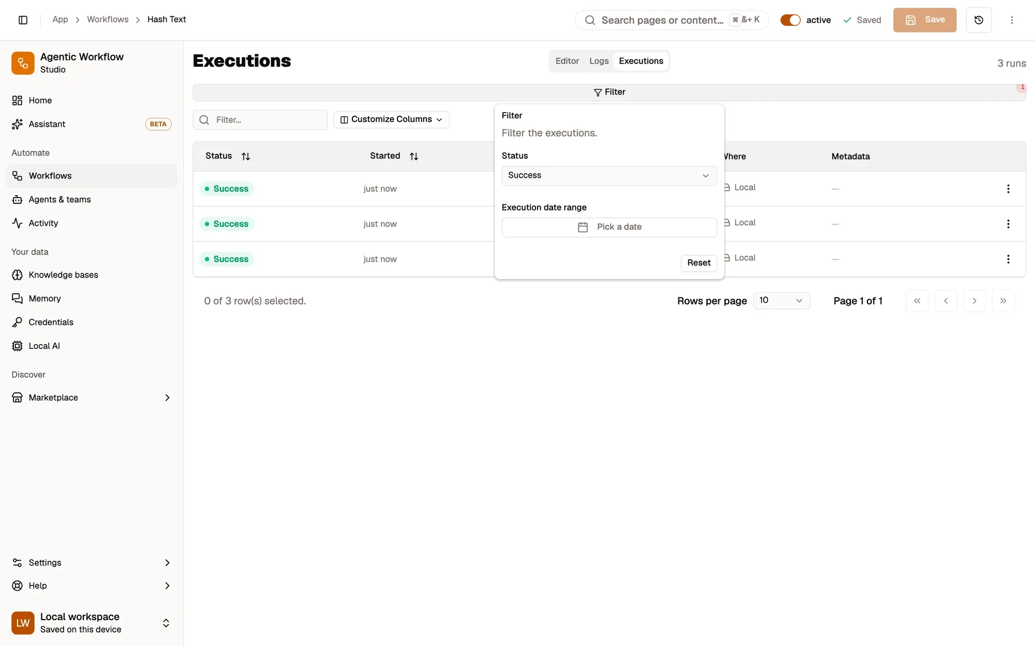Switch to the Logs tab
The height and width of the screenshot is (646, 1035).
pos(599,61)
